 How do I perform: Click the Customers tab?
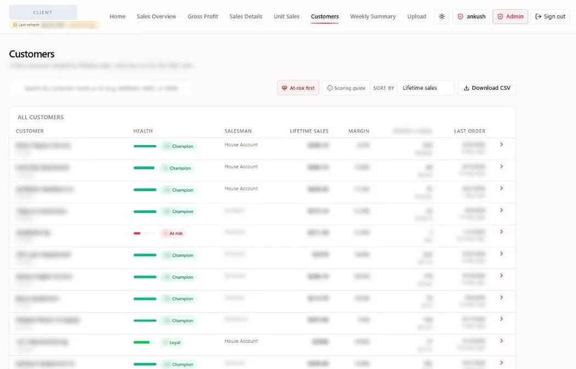[x=325, y=16]
